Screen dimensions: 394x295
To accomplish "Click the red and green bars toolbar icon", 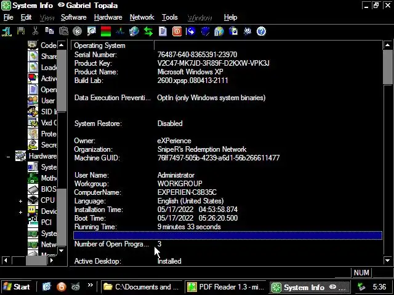I will (x=106, y=31).
